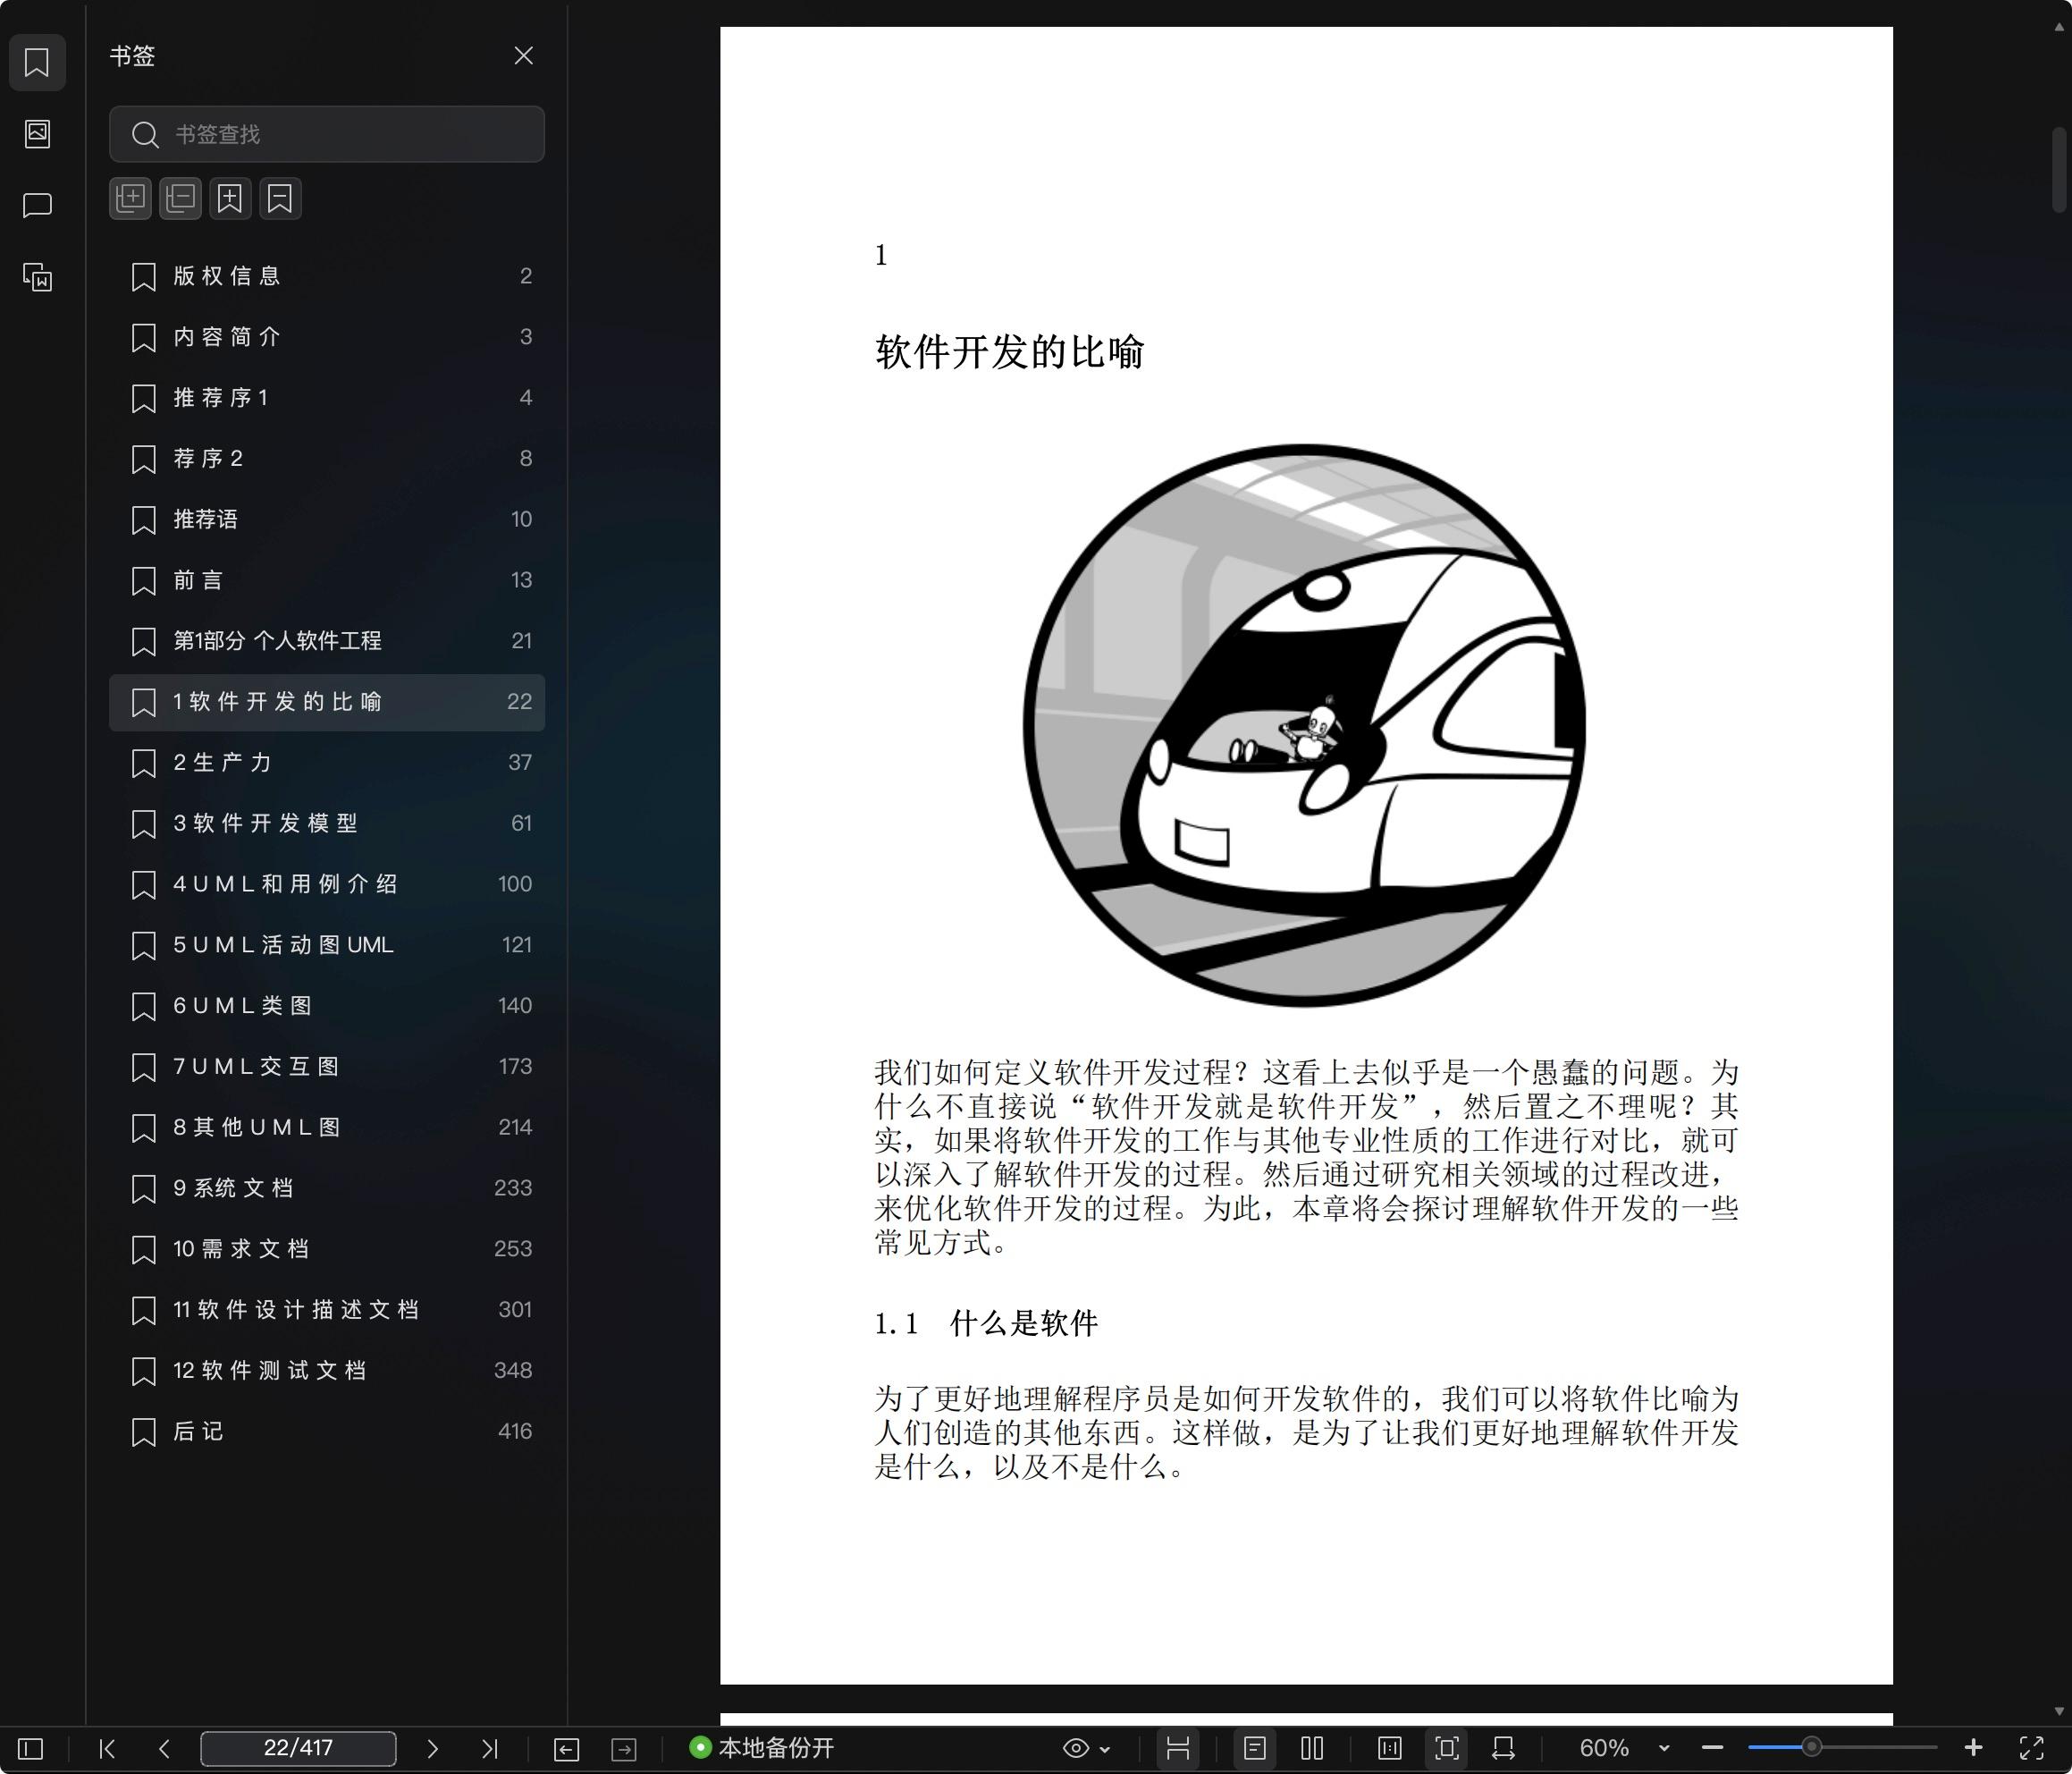Open bookmark 内容简介

pyautogui.click(x=327, y=337)
